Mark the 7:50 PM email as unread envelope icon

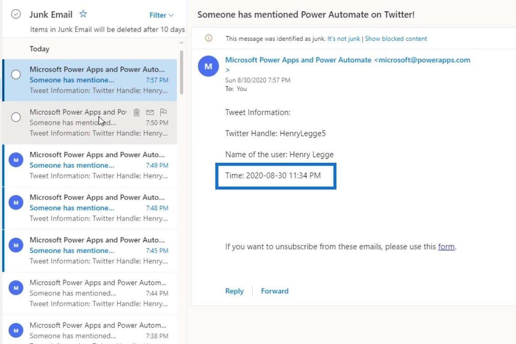(x=150, y=112)
